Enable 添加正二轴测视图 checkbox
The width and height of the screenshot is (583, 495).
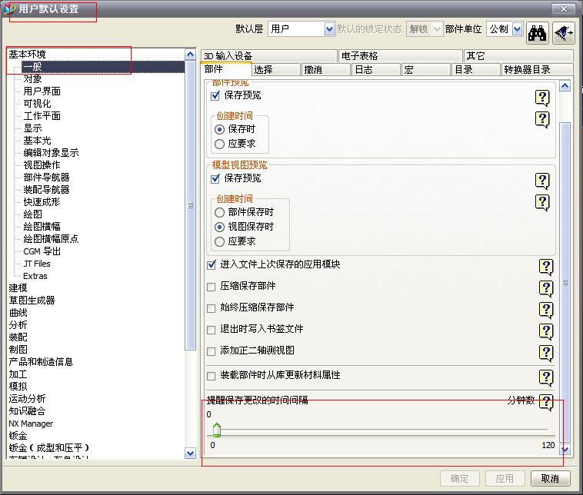[x=212, y=351]
